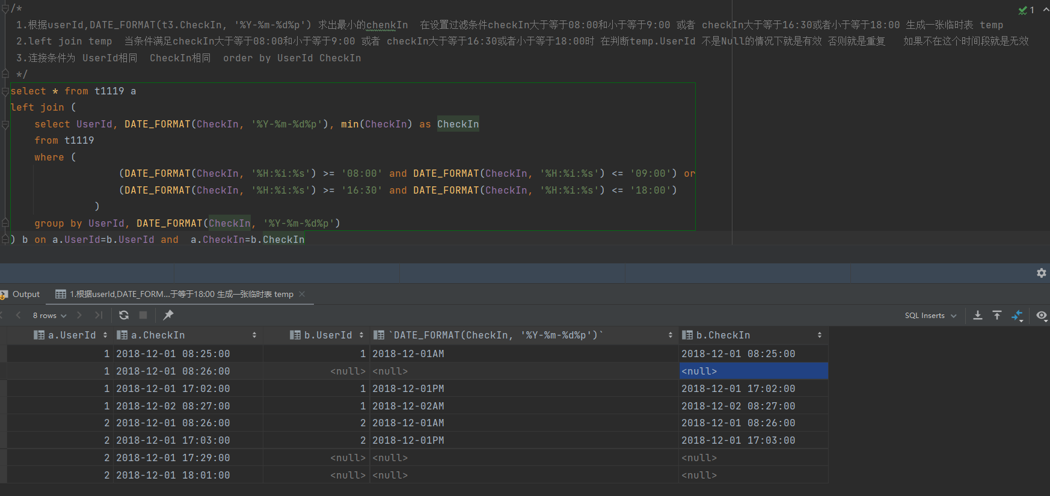Click the 'group by' keyword in editor
Screen dimensions: 1050x496
click(58, 223)
